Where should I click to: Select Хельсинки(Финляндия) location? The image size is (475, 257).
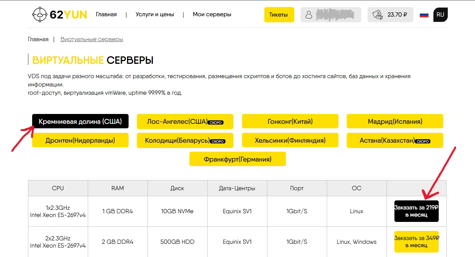(290, 140)
